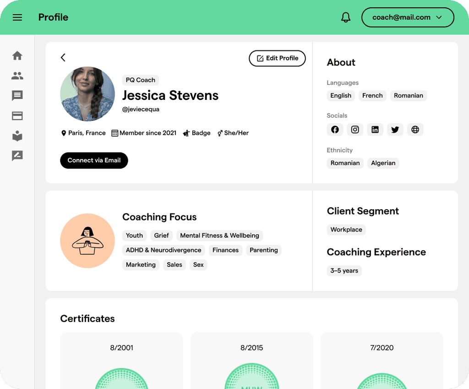This screenshot has height=389, width=469.
Task: Open the 8/2001 certificate card
Action: click(121, 361)
